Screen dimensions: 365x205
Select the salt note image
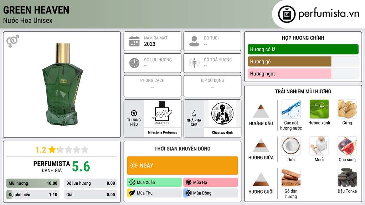pos(319,146)
